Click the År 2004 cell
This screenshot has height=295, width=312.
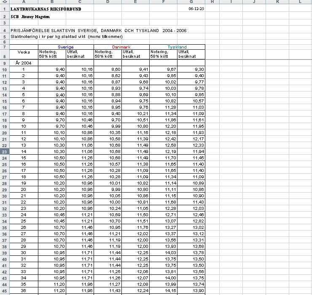[x=24, y=63]
